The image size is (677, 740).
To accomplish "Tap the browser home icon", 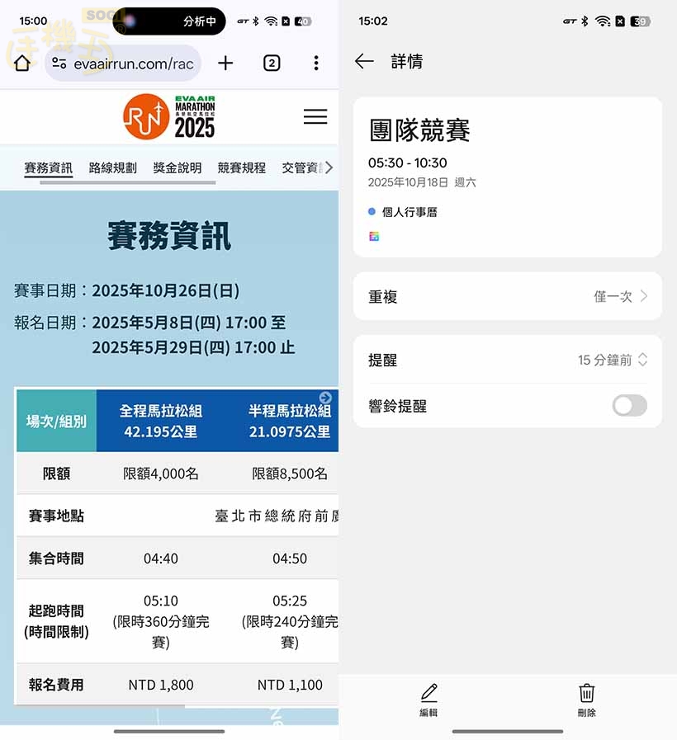I will point(22,64).
